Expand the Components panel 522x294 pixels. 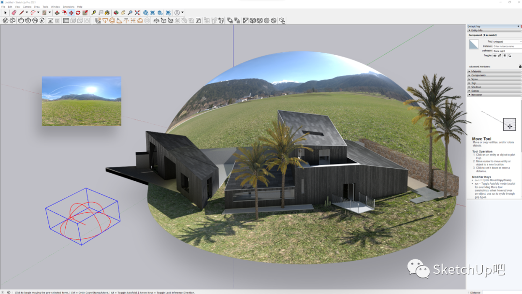469,75
